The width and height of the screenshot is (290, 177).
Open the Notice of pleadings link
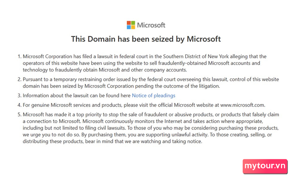point(154,96)
